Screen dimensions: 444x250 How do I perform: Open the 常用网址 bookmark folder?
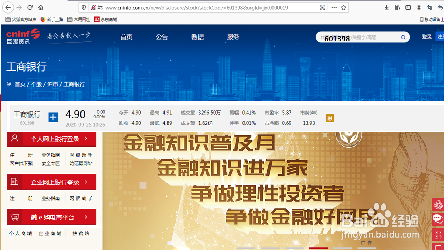pos(79,19)
